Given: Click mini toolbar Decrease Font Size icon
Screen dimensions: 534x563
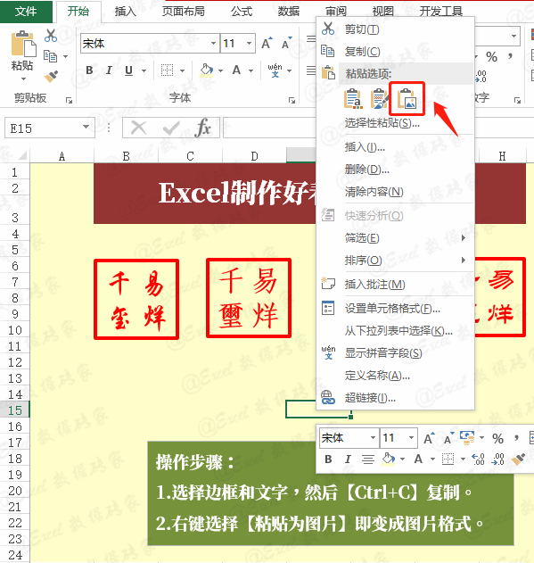Looking at the screenshot, I should tap(448, 438).
